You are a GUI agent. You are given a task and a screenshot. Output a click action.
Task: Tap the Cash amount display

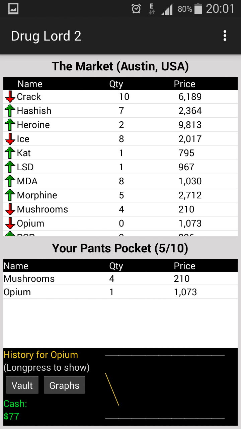[x=11, y=416]
